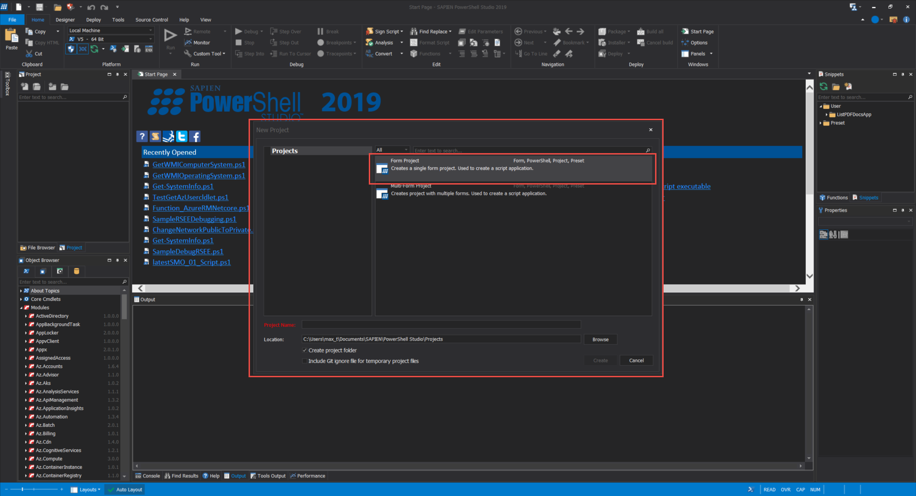Open GetWMIComputerSystem.ps1 recent file

198,165
